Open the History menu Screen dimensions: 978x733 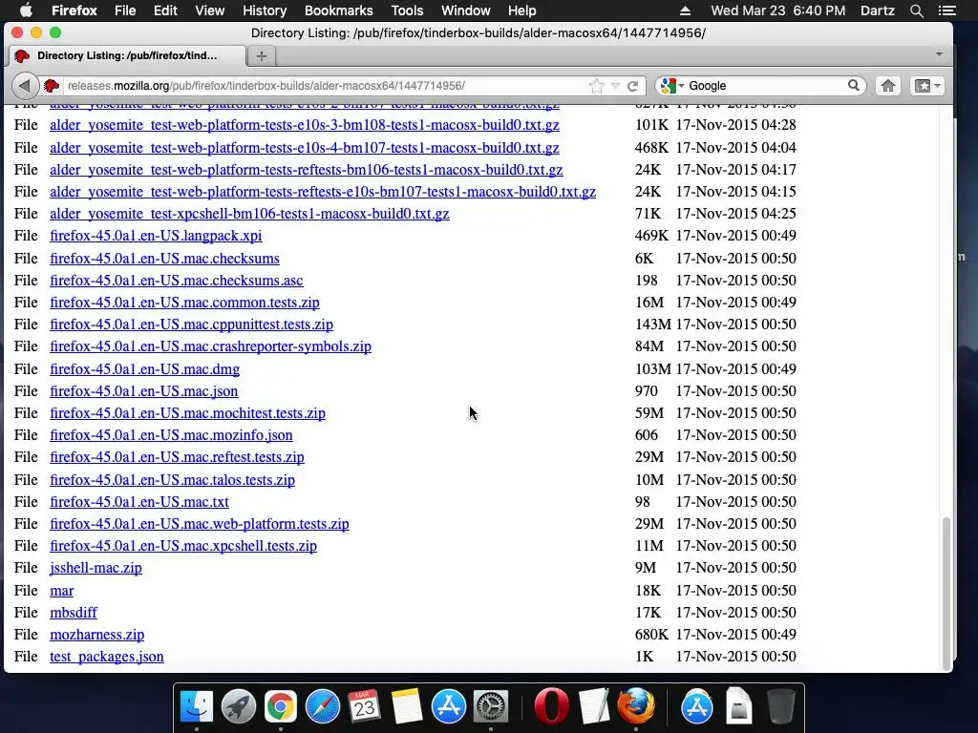pos(265,10)
